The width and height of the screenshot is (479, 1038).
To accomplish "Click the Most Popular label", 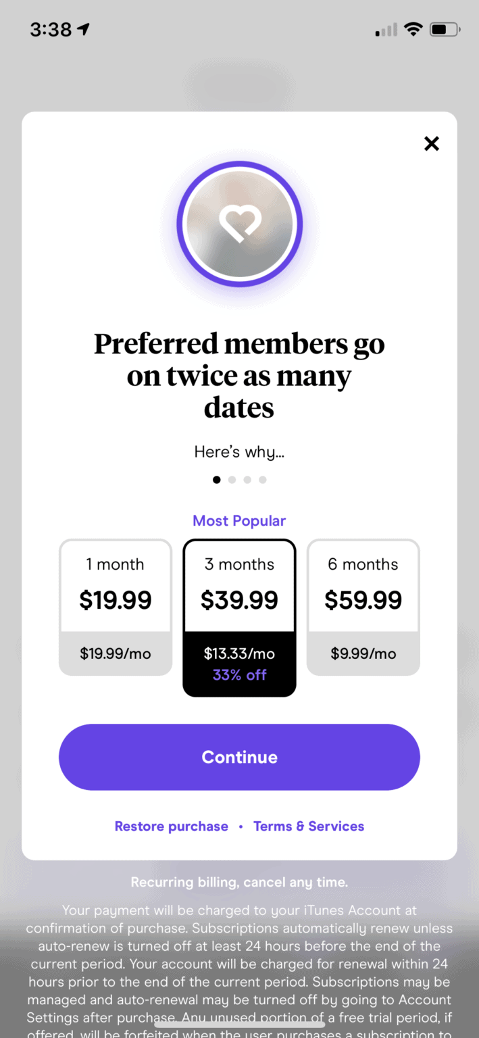I will coord(239,520).
